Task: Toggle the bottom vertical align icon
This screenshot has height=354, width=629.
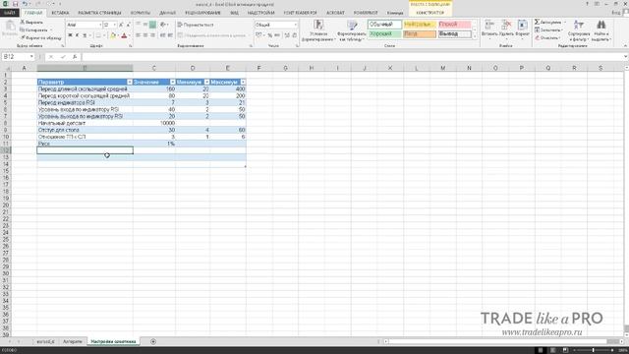Action: [x=152, y=25]
